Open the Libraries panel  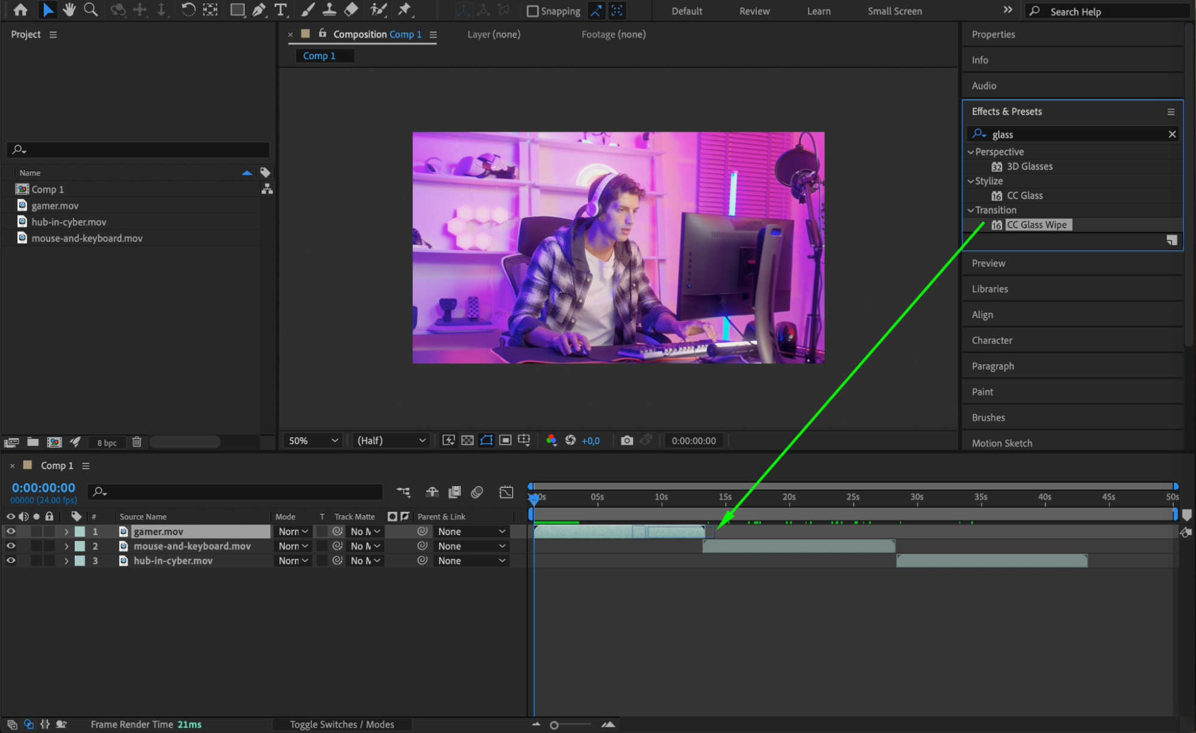pos(990,289)
